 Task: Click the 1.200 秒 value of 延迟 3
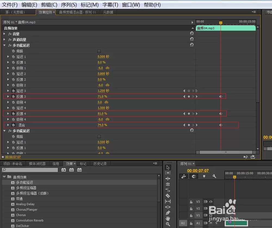(103, 91)
